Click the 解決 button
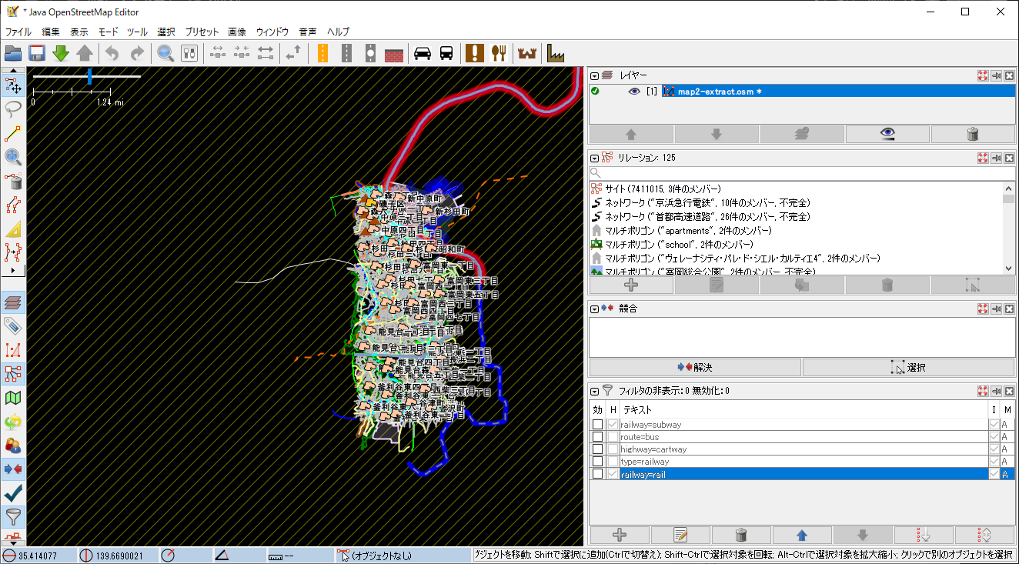The height and width of the screenshot is (564, 1019). [695, 368]
